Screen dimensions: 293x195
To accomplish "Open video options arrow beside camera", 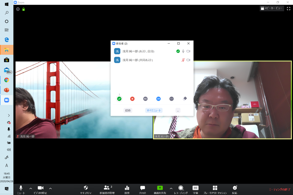I will click(51, 188).
